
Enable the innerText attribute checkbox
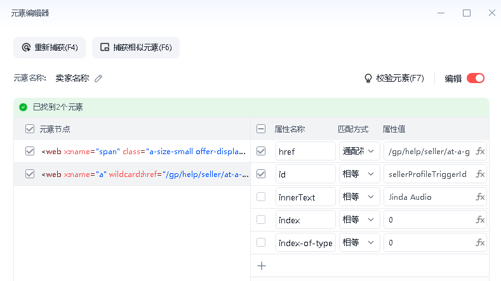261,197
